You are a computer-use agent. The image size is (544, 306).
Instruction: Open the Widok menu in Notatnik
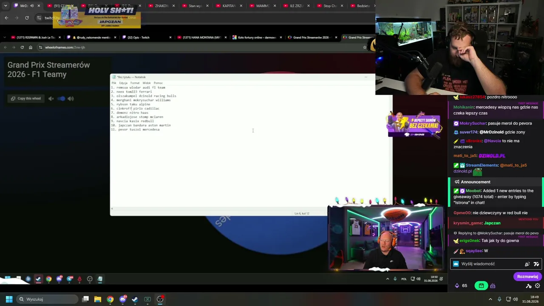[147, 83]
